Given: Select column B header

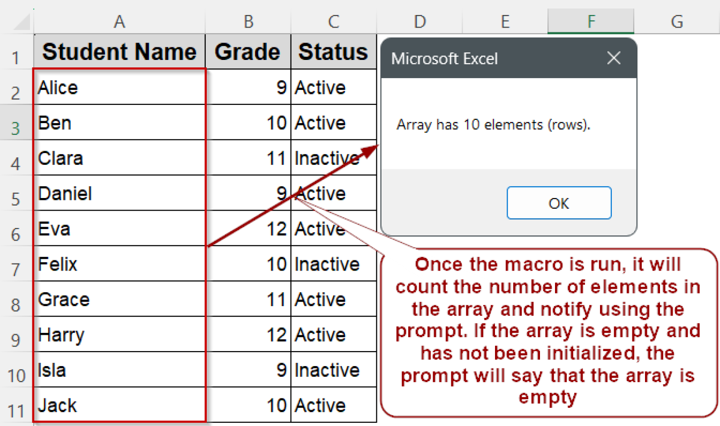Looking at the screenshot, I should [248, 22].
